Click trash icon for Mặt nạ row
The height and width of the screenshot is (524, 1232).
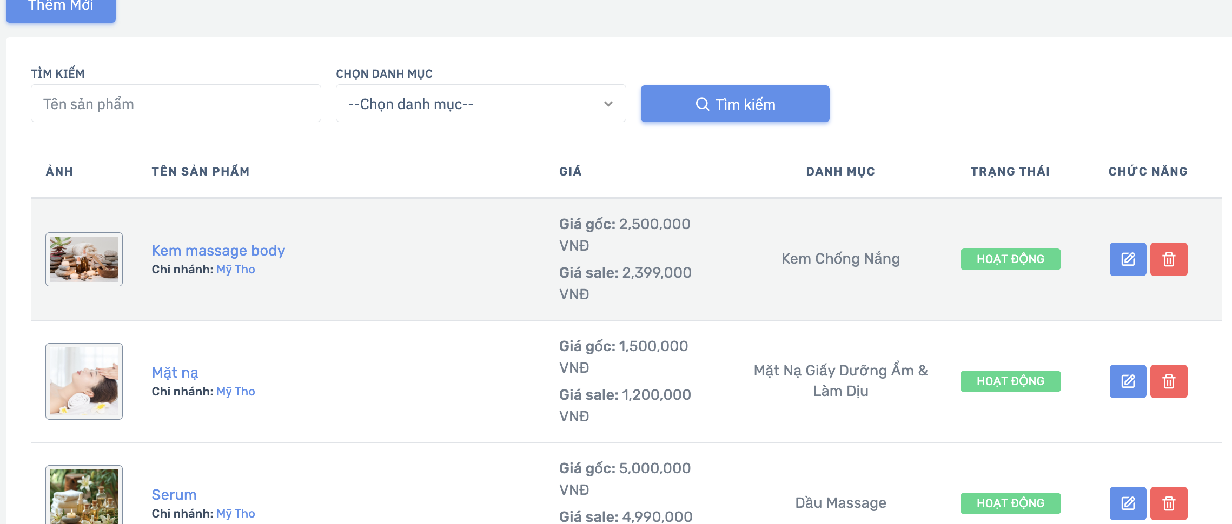(1169, 381)
